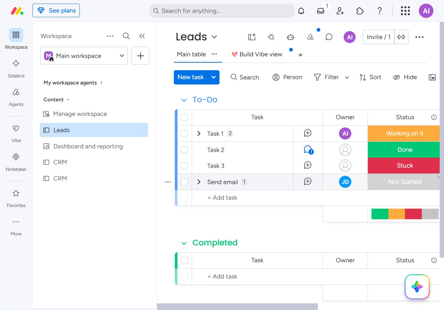
Task: Open Agents from the left rail
Action: coord(16,97)
